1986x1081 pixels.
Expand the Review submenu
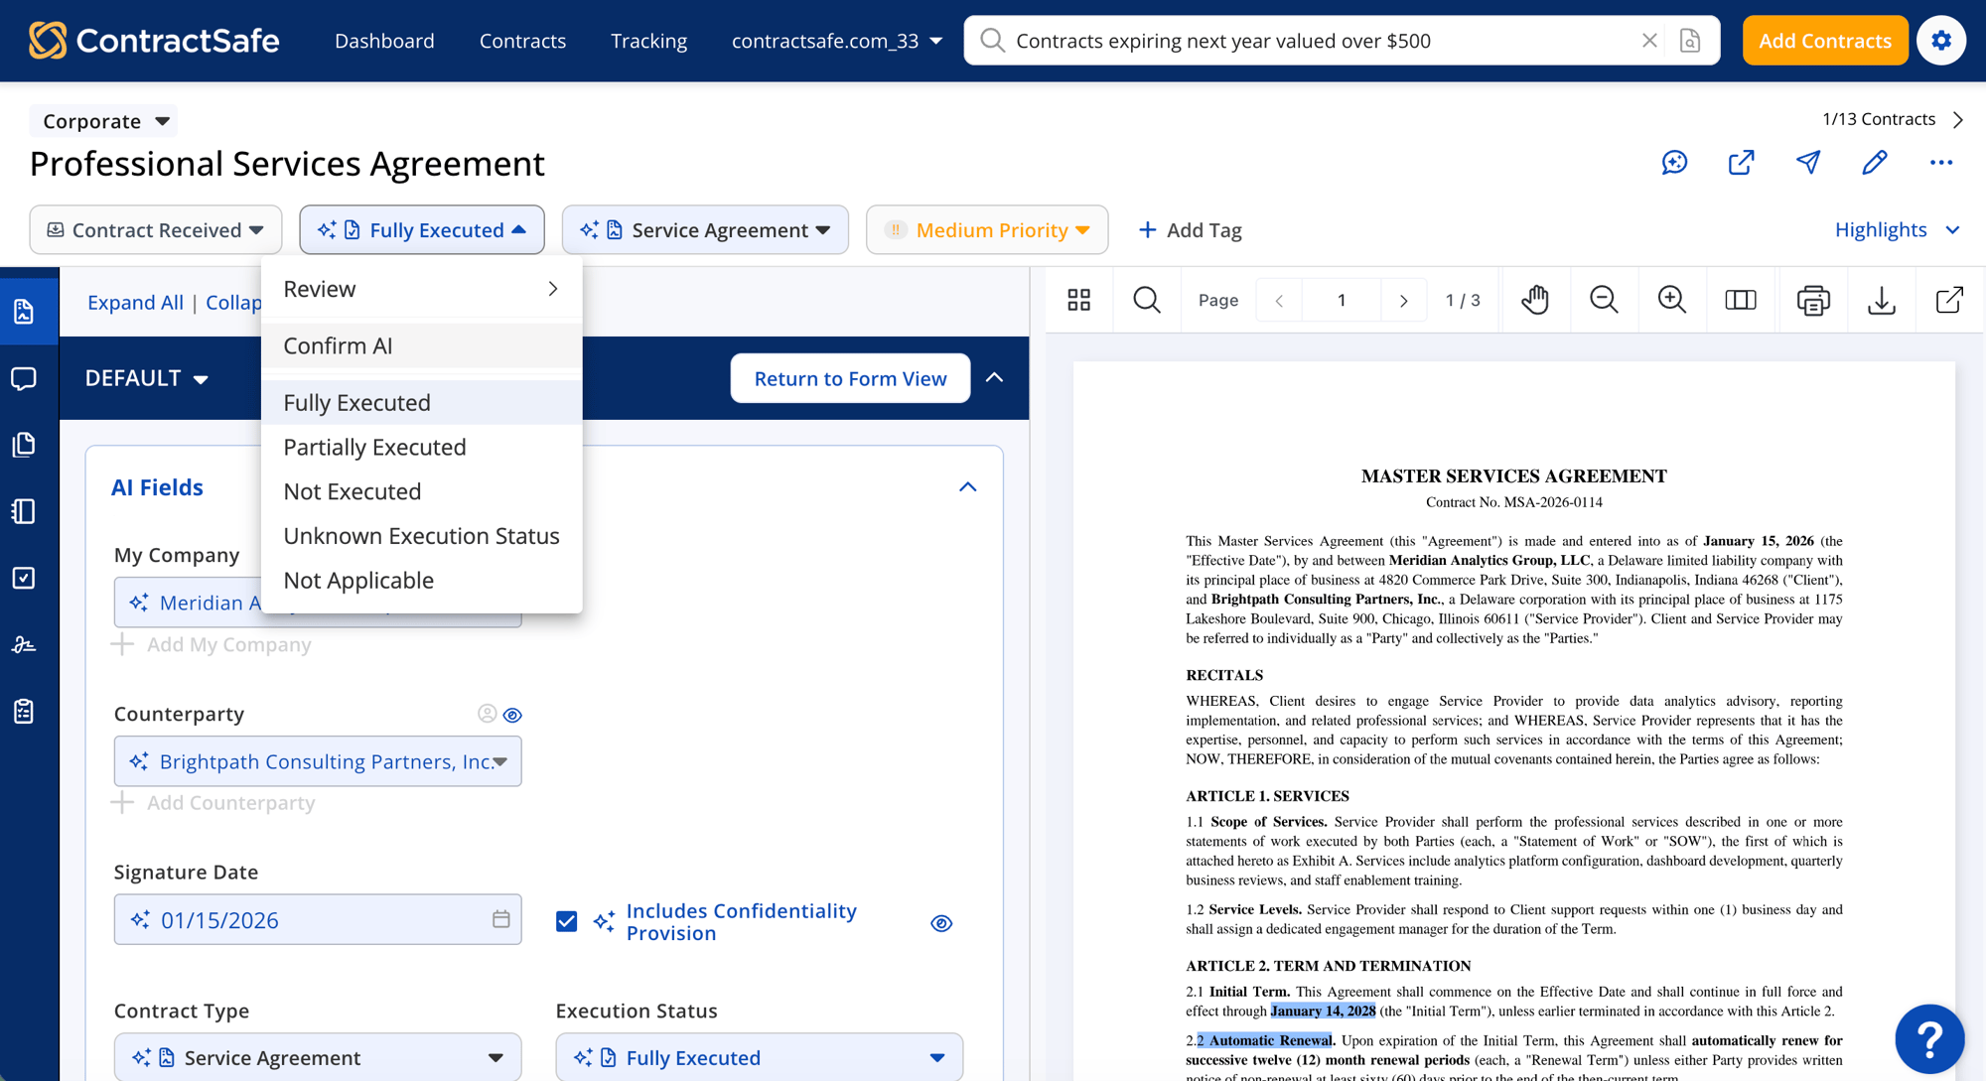pos(422,289)
